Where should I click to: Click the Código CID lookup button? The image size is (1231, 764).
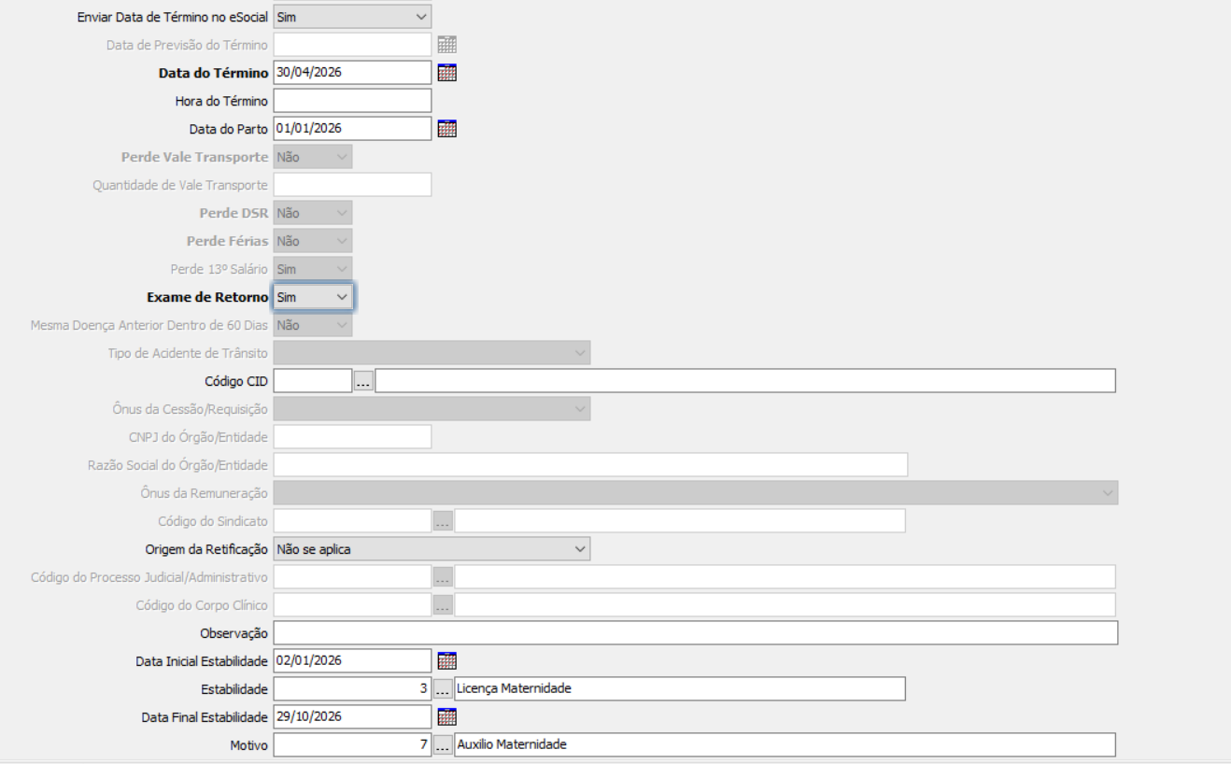point(362,381)
